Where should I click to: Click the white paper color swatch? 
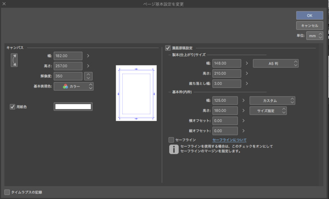tap(73, 107)
